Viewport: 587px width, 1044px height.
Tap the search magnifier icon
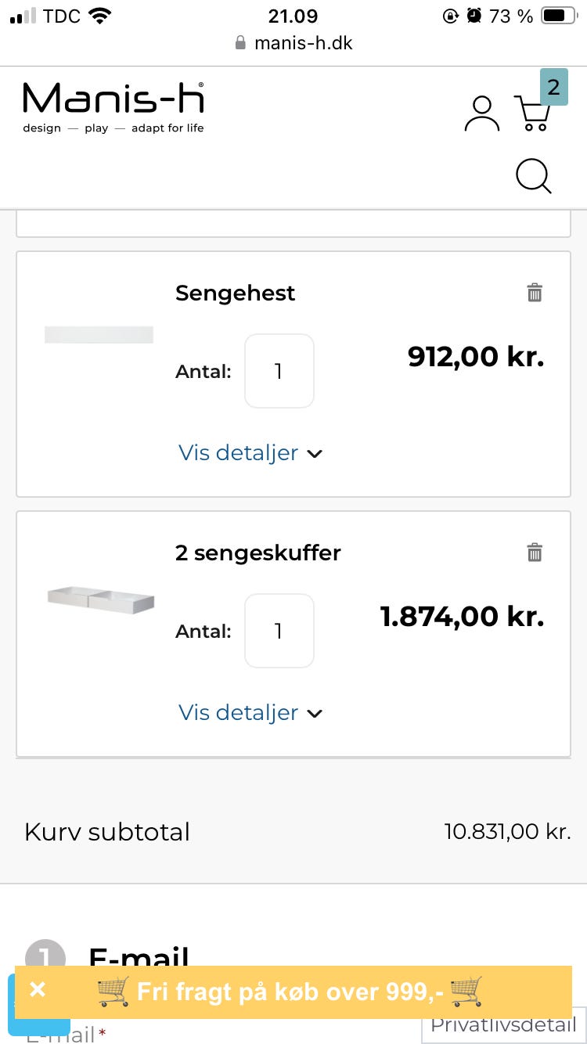tap(534, 176)
